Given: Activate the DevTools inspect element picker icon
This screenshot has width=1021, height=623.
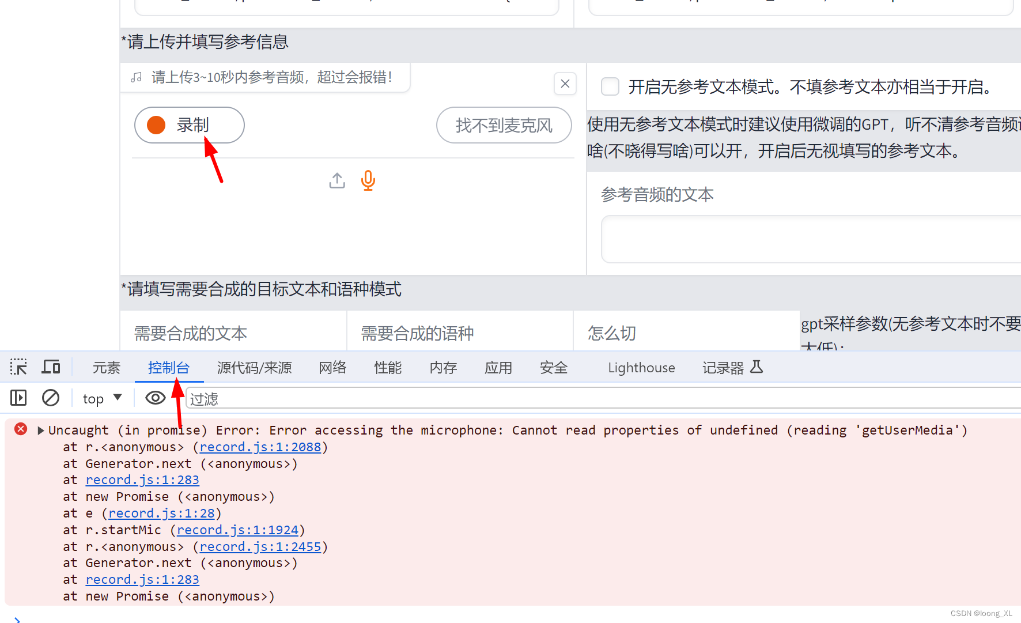Looking at the screenshot, I should tap(18, 367).
